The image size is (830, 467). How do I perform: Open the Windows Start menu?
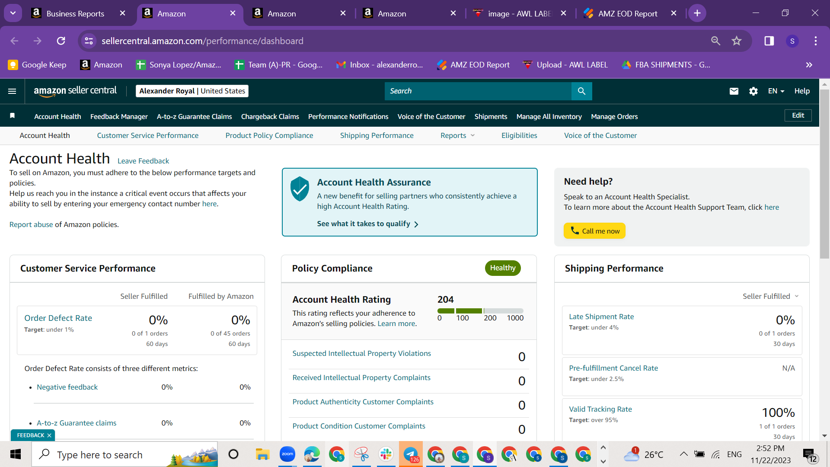pos(16,454)
